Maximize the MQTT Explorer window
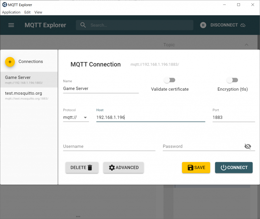 (238, 5)
